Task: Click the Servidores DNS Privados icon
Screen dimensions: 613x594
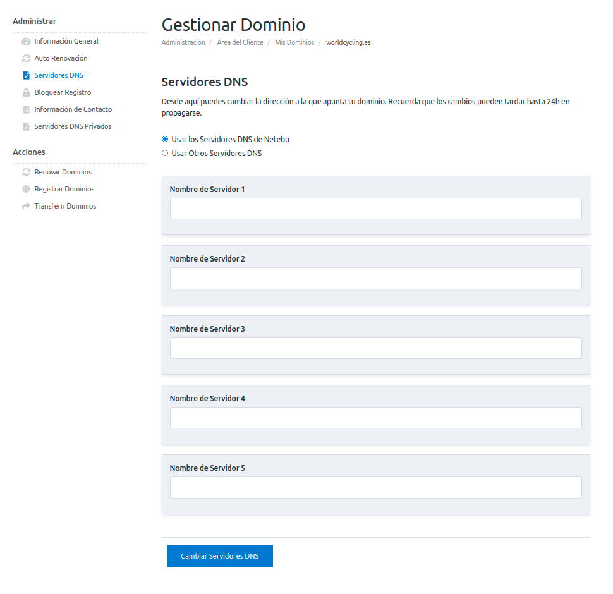Action: tap(26, 126)
